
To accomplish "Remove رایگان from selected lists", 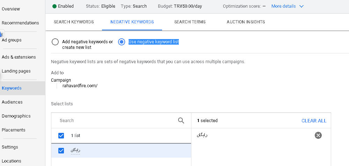I will (318, 135).
